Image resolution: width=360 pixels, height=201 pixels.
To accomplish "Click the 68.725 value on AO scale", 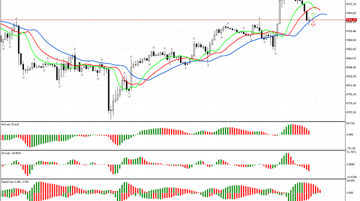I will (350, 123).
